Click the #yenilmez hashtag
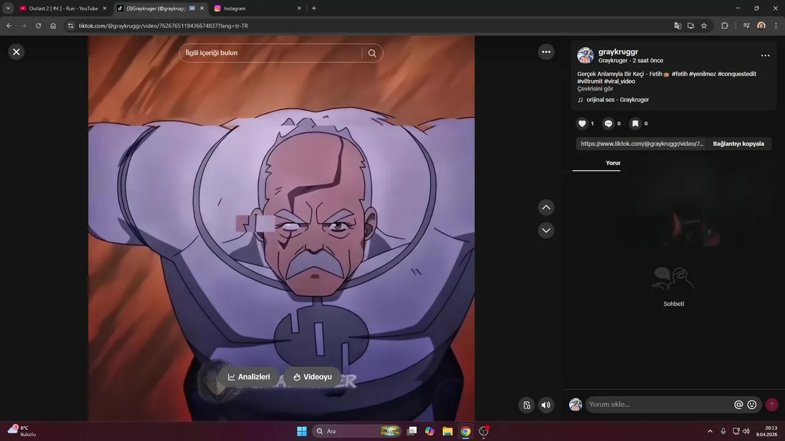This screenshot has height=441, width=785. [x=702, y=74]
